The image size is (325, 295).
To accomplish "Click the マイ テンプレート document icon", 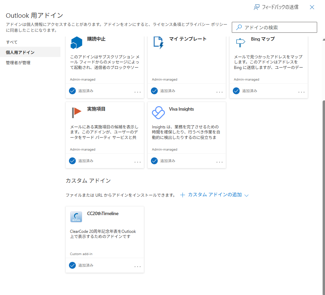I will [158, 42].
